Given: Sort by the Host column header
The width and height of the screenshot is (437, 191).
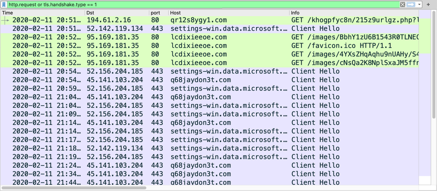Looking at the screenshot, I should (x=229, y=13).
